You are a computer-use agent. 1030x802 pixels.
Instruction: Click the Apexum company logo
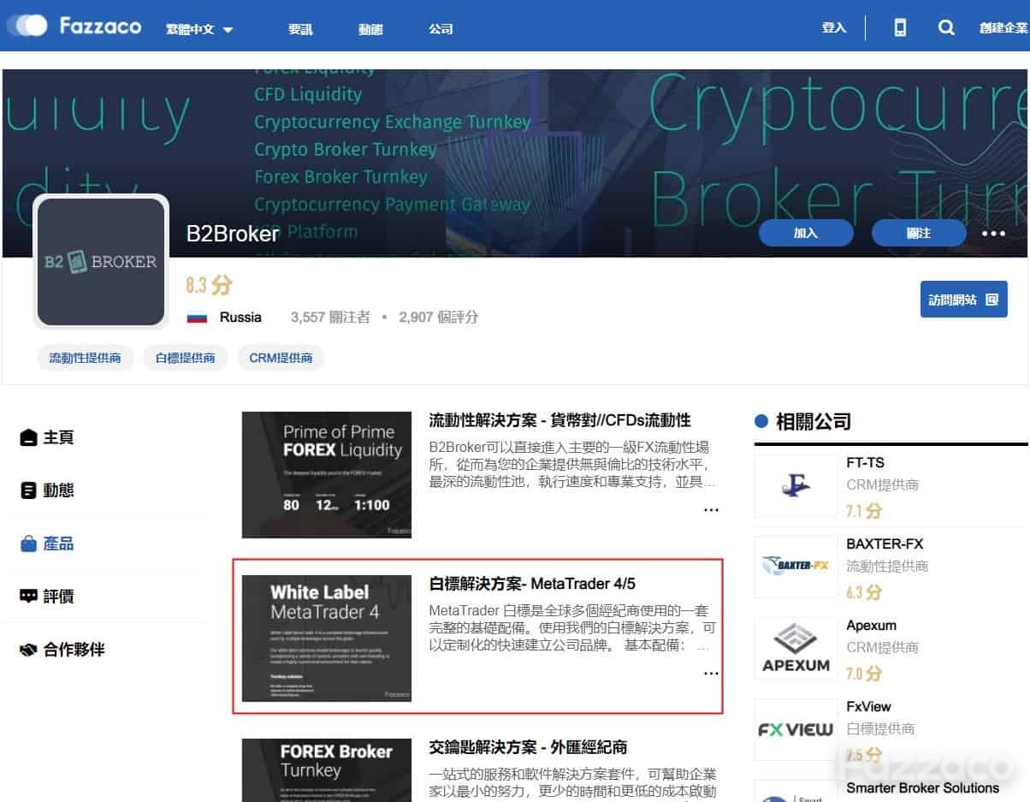(796, 648)
